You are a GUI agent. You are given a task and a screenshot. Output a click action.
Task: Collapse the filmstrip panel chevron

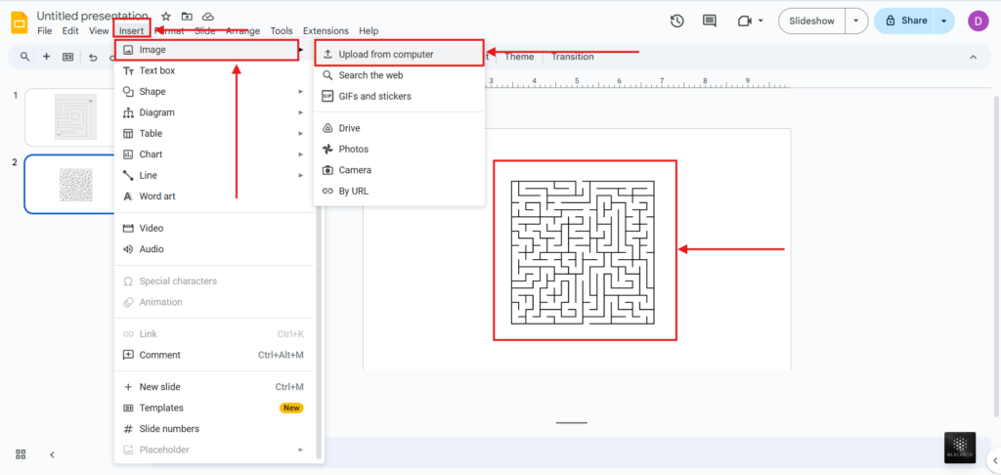click(52, 454)
